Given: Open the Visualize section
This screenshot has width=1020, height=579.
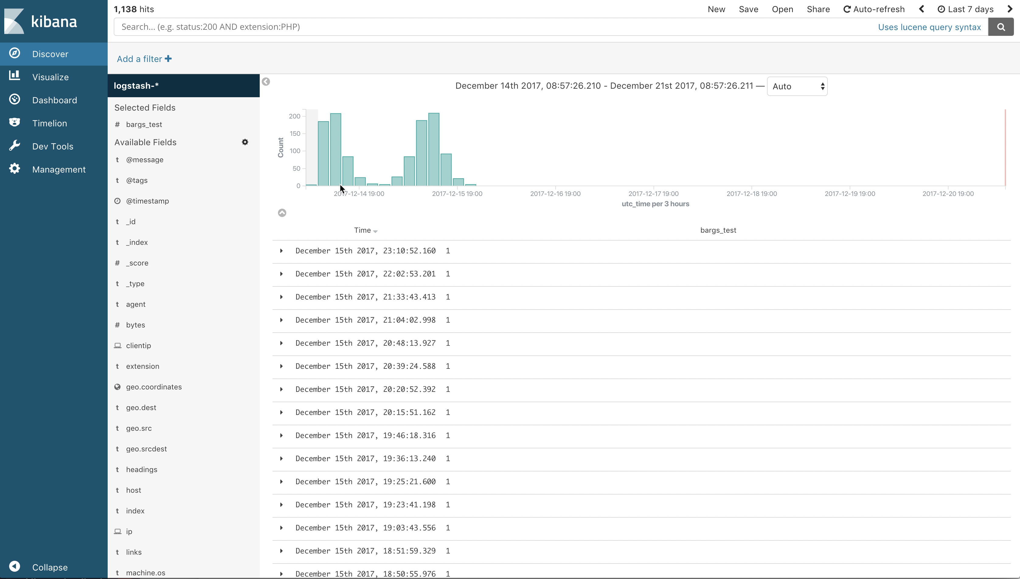Looking at the screenshot, I should [50, 77].
